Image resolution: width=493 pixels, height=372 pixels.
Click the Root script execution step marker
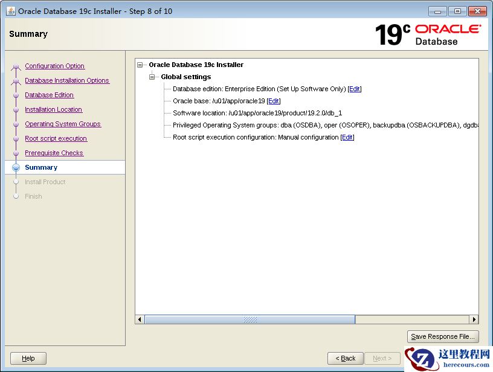[16, 138]
